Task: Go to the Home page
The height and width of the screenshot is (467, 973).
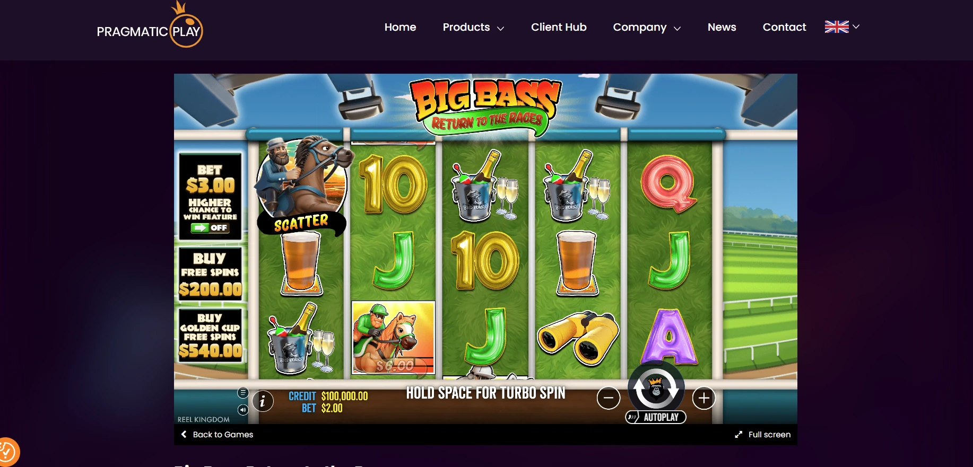Action: point(400,27)
